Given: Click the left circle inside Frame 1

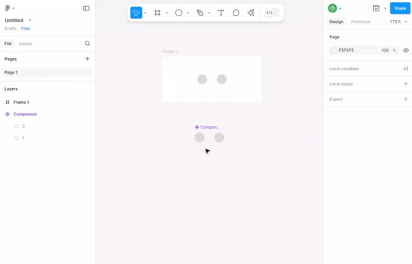Looking at the screenshot, I should pyautogui.click(x=202, y=79).
